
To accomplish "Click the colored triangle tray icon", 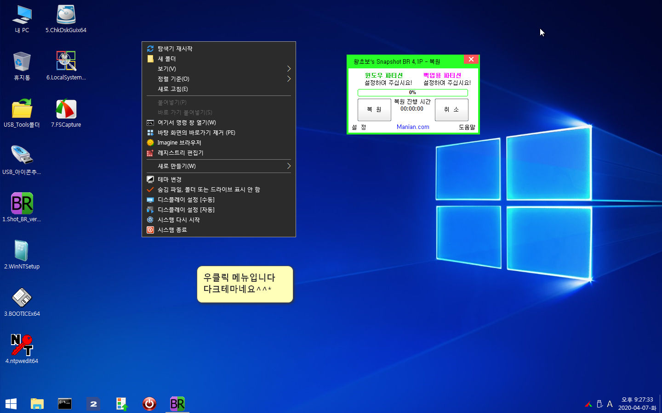I will [588, 404].
